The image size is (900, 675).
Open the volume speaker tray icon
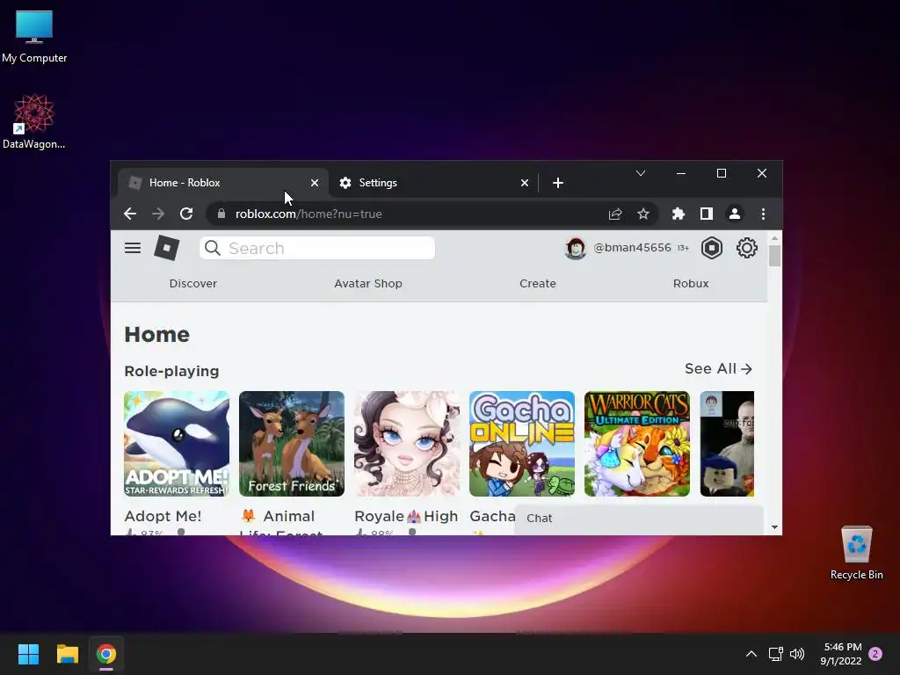(797, 654)
